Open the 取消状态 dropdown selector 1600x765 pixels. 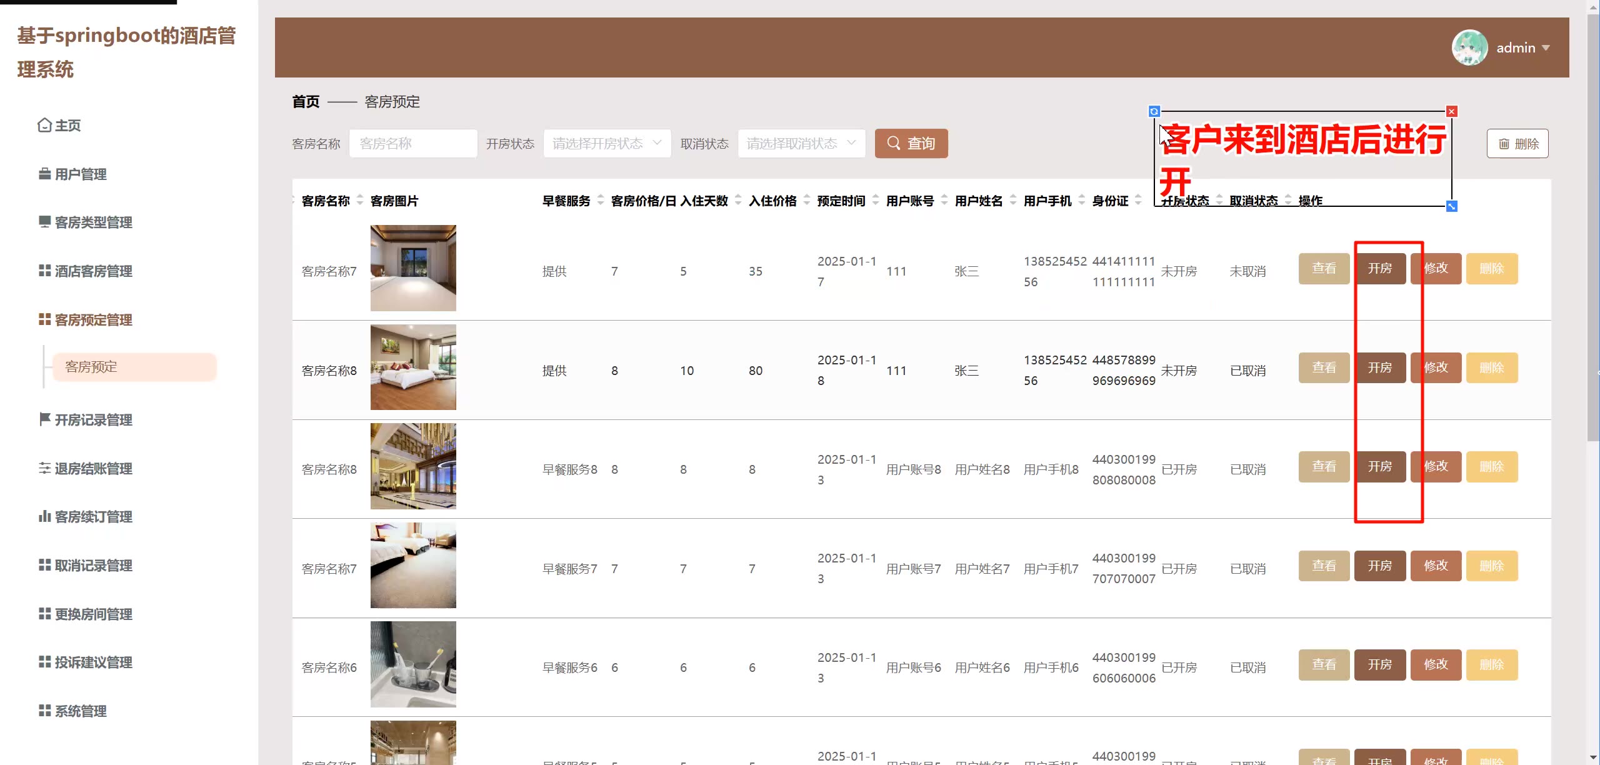(x=801, y=143)
